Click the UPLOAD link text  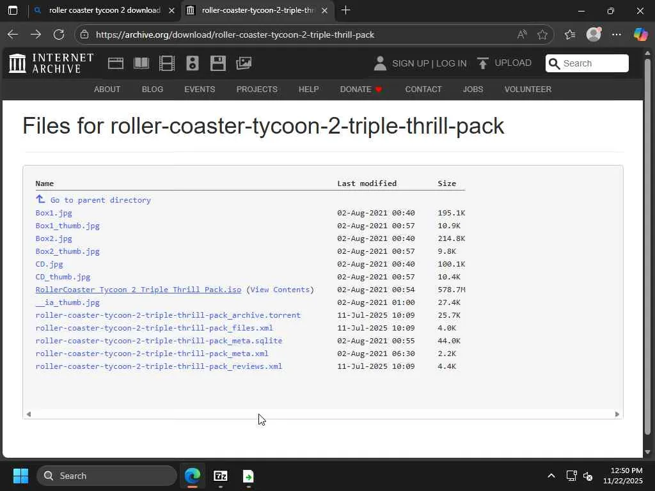pos(513,63)
